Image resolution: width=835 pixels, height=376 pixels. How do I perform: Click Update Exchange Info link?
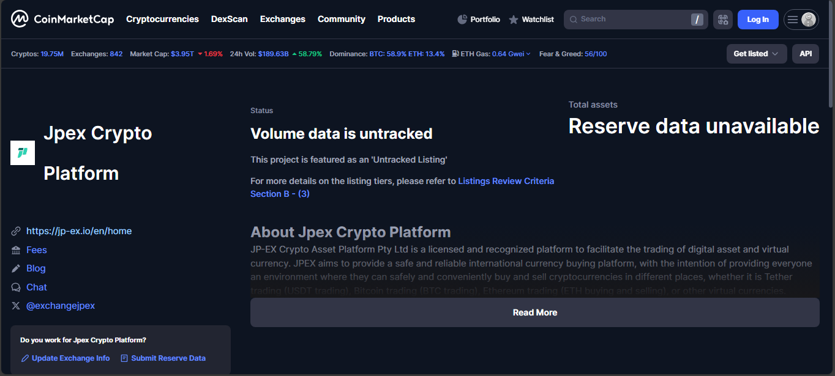[x=70, y=358]
